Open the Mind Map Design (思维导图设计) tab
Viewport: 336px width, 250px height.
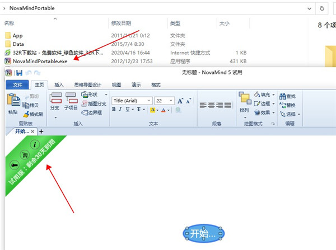88,85
